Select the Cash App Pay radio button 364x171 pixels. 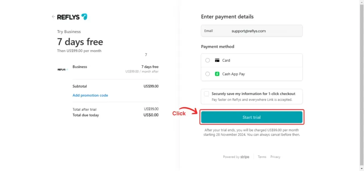click(208, 74)
